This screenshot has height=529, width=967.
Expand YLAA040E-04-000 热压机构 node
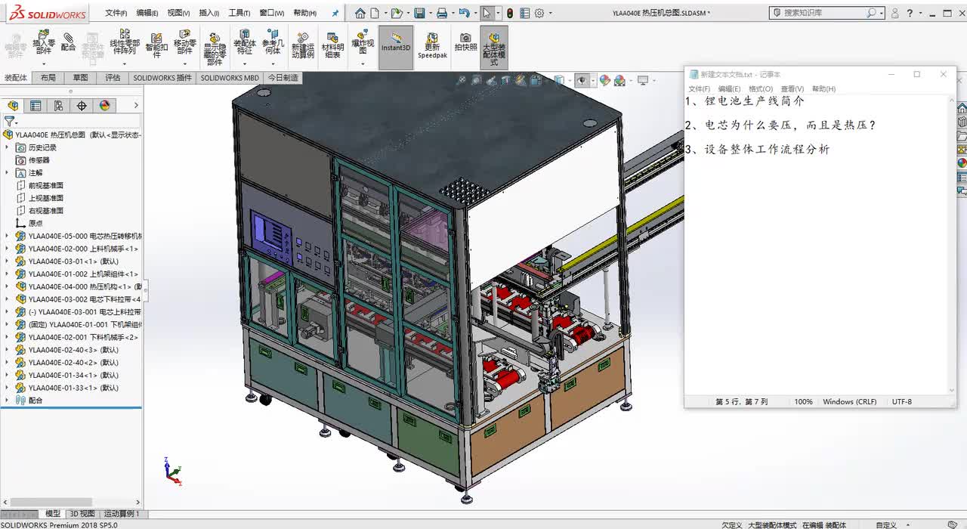(7, 286)
